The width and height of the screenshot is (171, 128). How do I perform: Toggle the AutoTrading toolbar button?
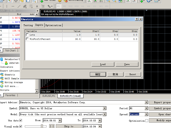tap(74, 1)
